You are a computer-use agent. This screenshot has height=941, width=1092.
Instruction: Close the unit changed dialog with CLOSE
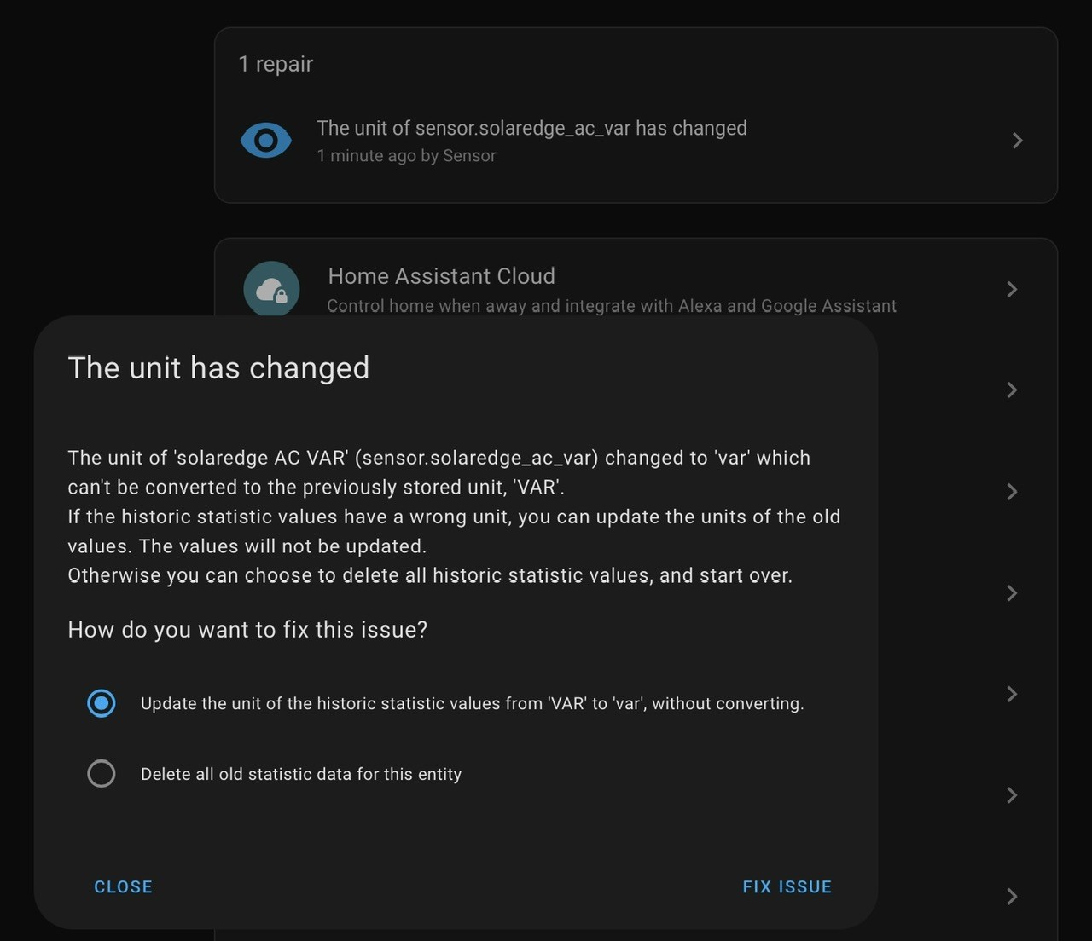(x=123, y=886)
